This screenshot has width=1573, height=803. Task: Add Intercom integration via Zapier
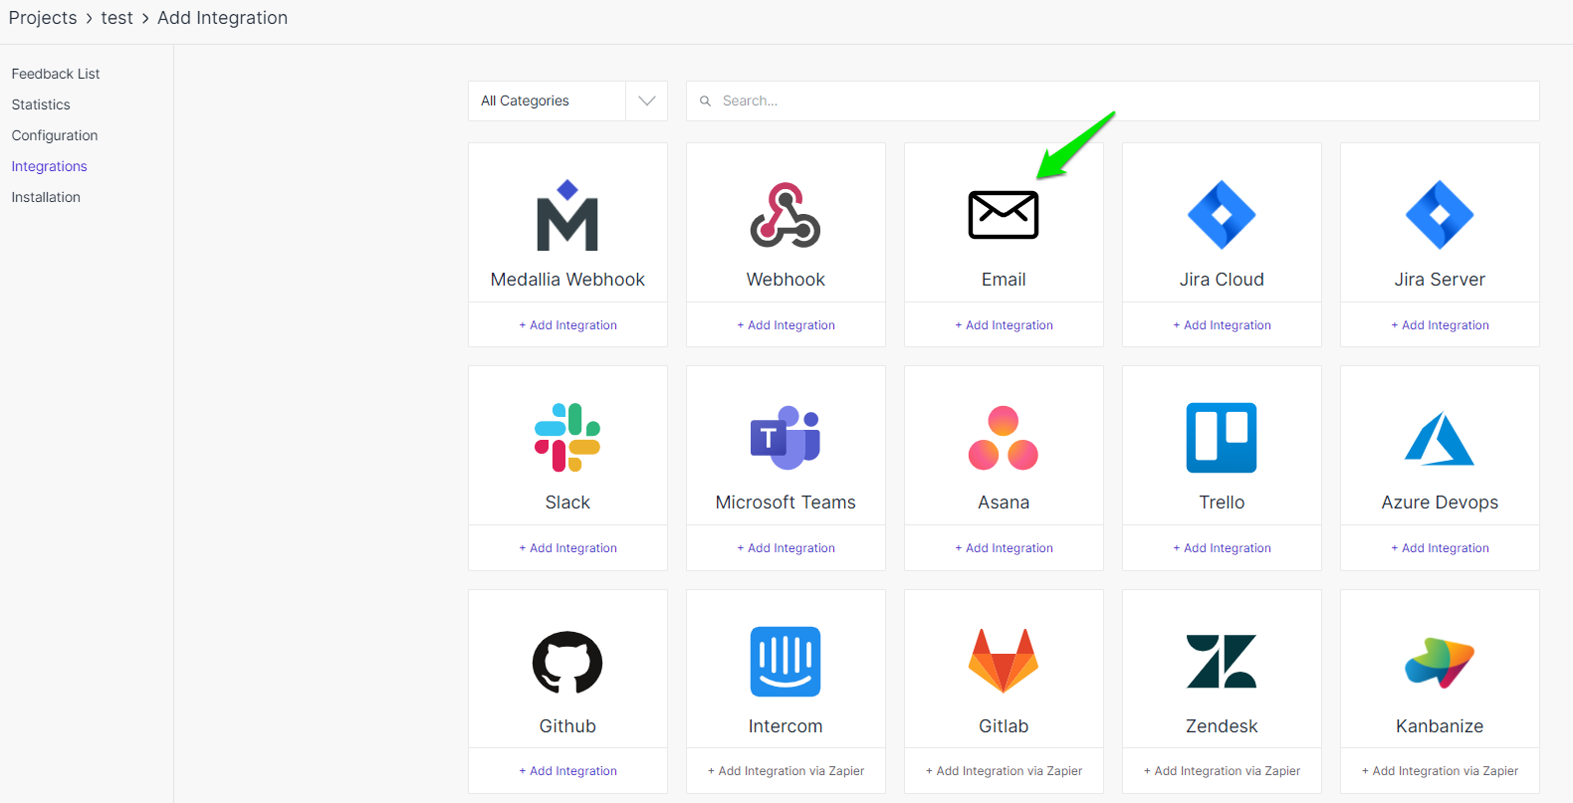point(786,771)
